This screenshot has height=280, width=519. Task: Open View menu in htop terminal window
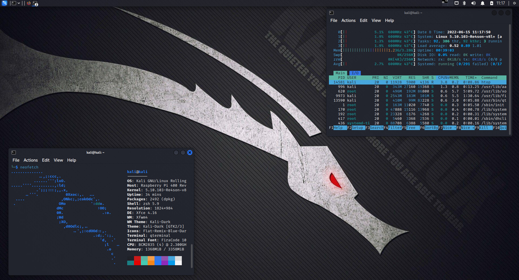(376, 20)
